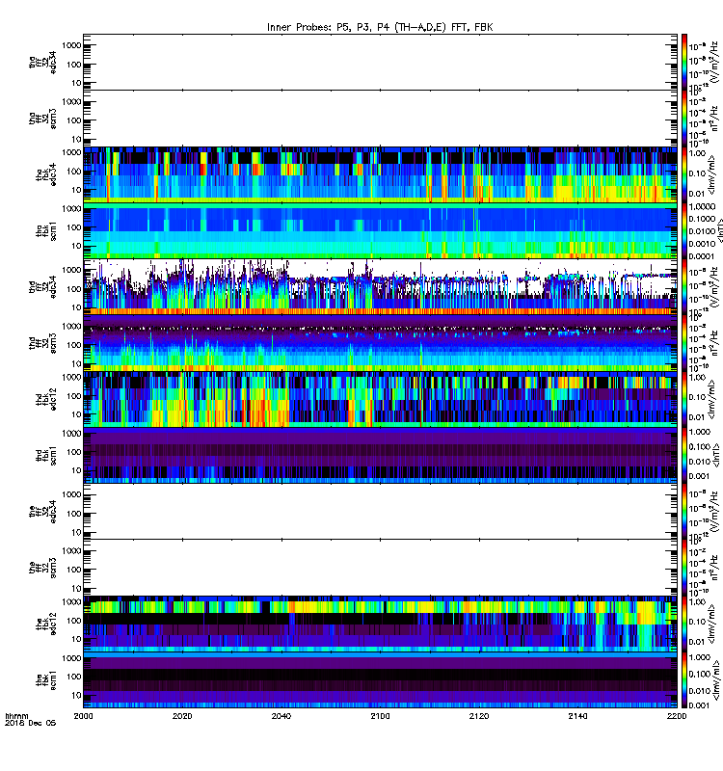Click the '2018 Dec 06' date label
Image resolution: width=723 pixels, height=771 pixels.
click(x=31, y=723)
